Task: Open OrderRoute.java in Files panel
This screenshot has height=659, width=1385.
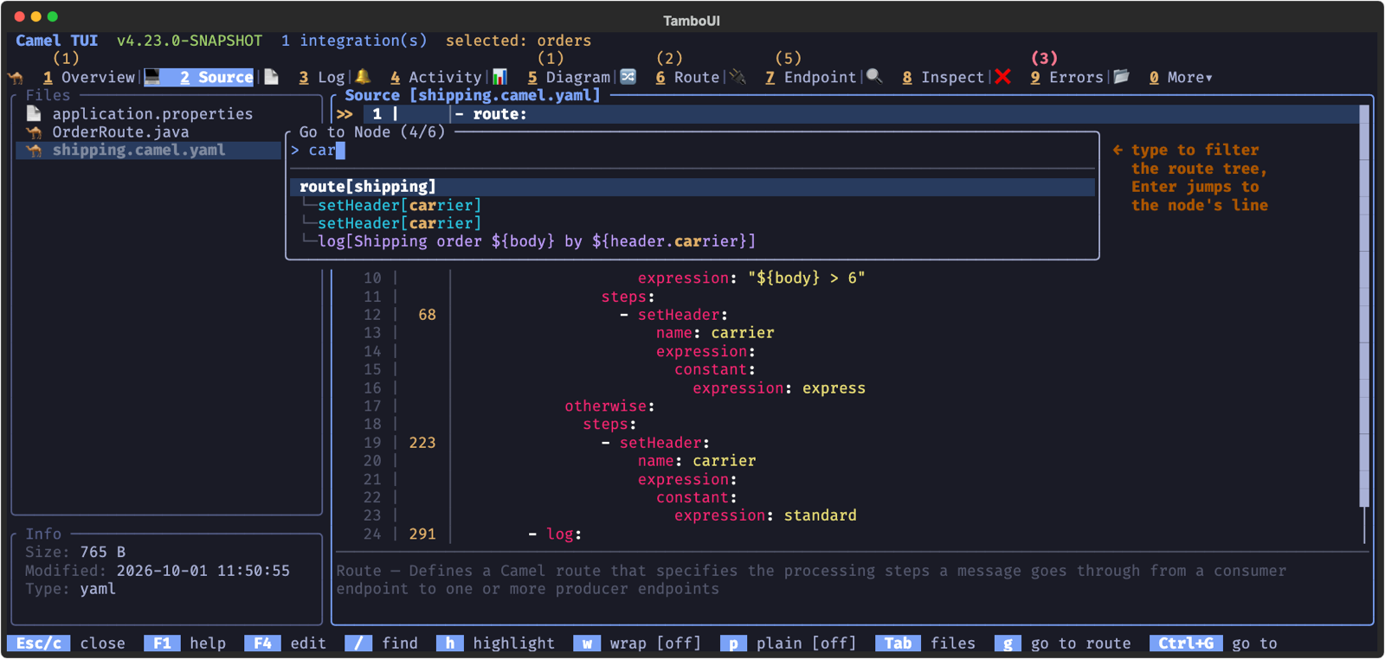Action: 120,132
